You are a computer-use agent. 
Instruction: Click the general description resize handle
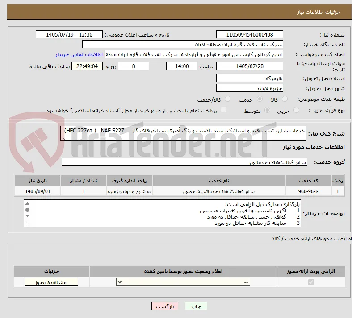(x=63, y=138)
